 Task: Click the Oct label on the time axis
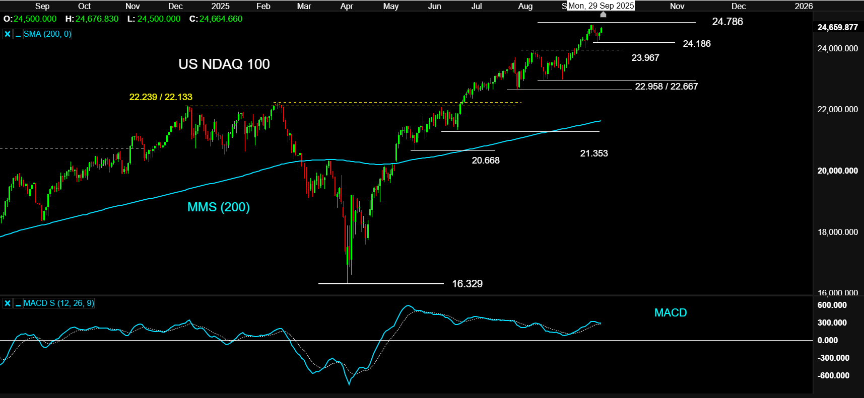coord(85,6)
